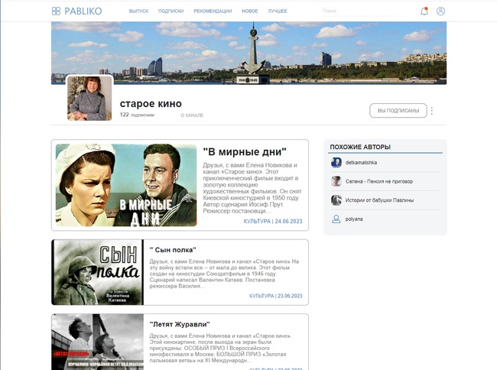Click the polyana default user avatar
Screen dimensions: 497x370
click(336, 219)
